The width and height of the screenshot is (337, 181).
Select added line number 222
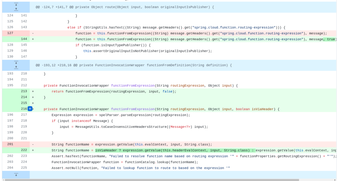(x=24, y=150)
